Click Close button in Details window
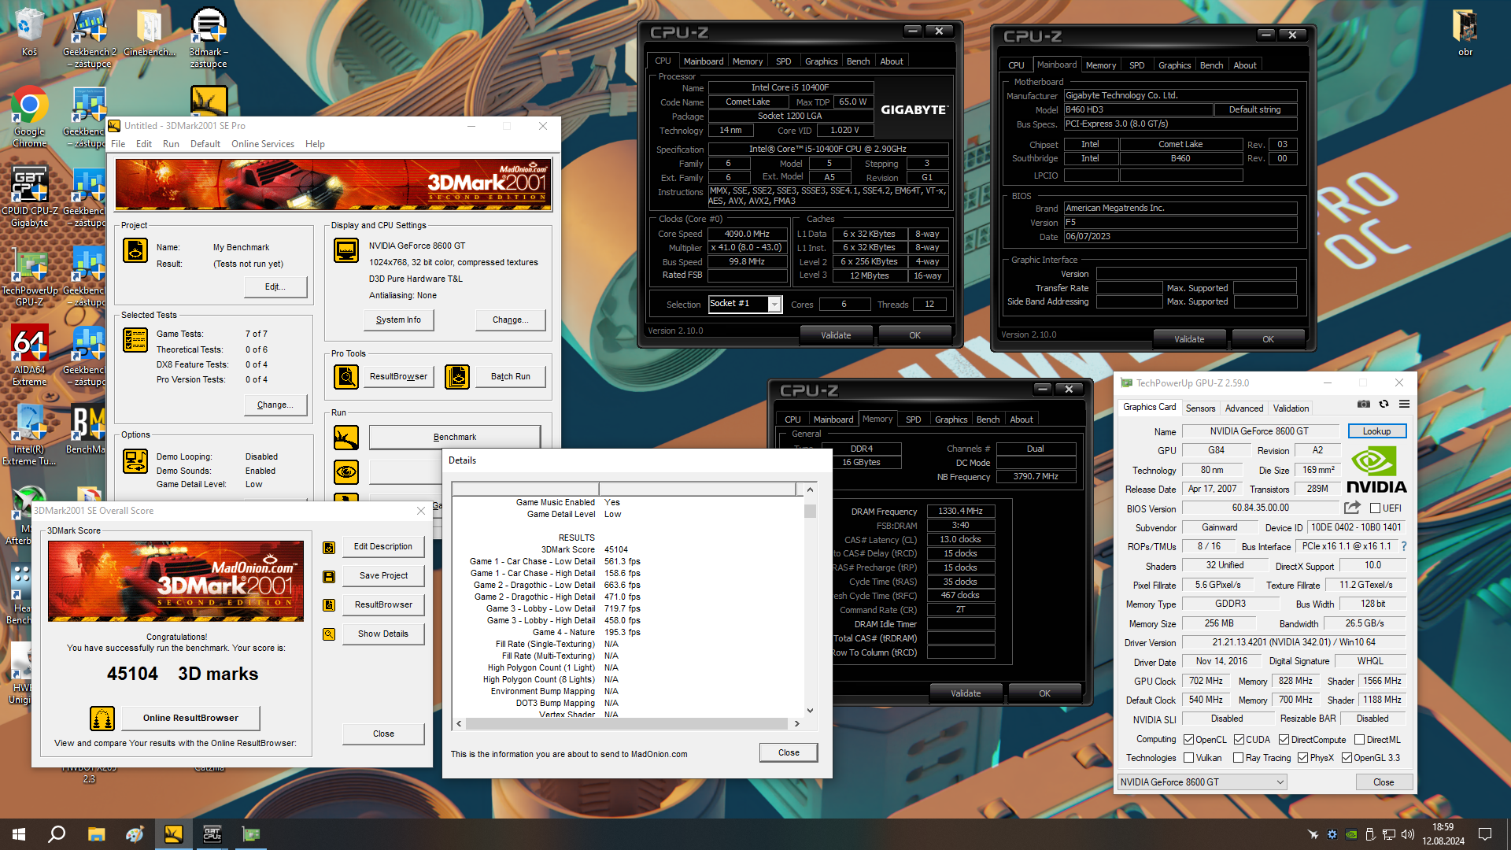 click(788, 753)
